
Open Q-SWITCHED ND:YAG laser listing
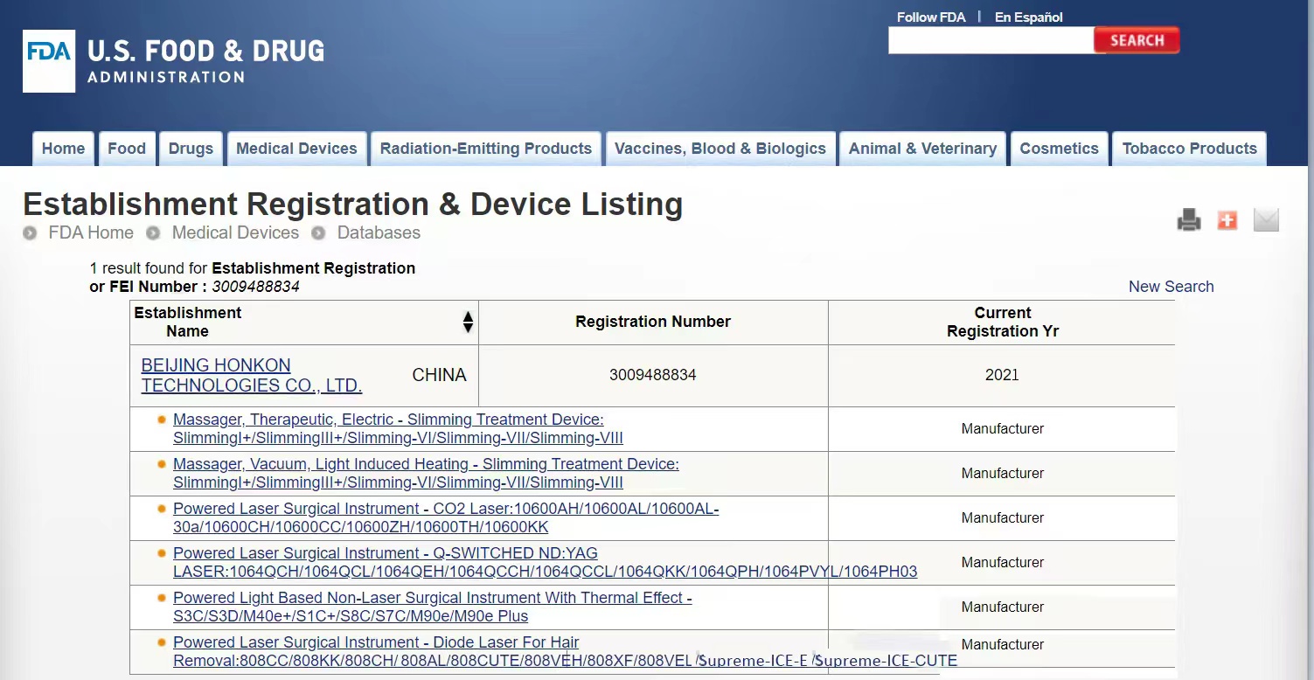[x=546, y=562]
